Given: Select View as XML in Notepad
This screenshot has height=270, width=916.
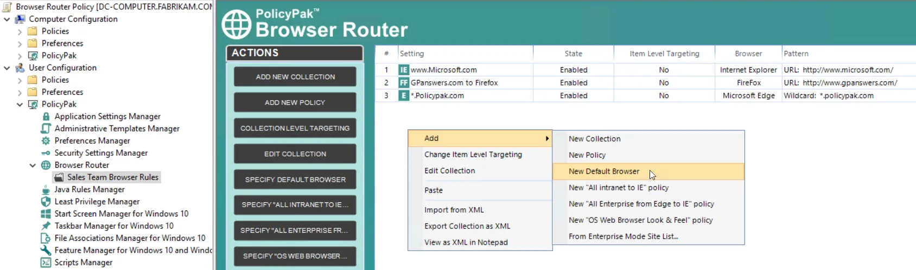Looking at the screenshot, I should tap(480, 242).
